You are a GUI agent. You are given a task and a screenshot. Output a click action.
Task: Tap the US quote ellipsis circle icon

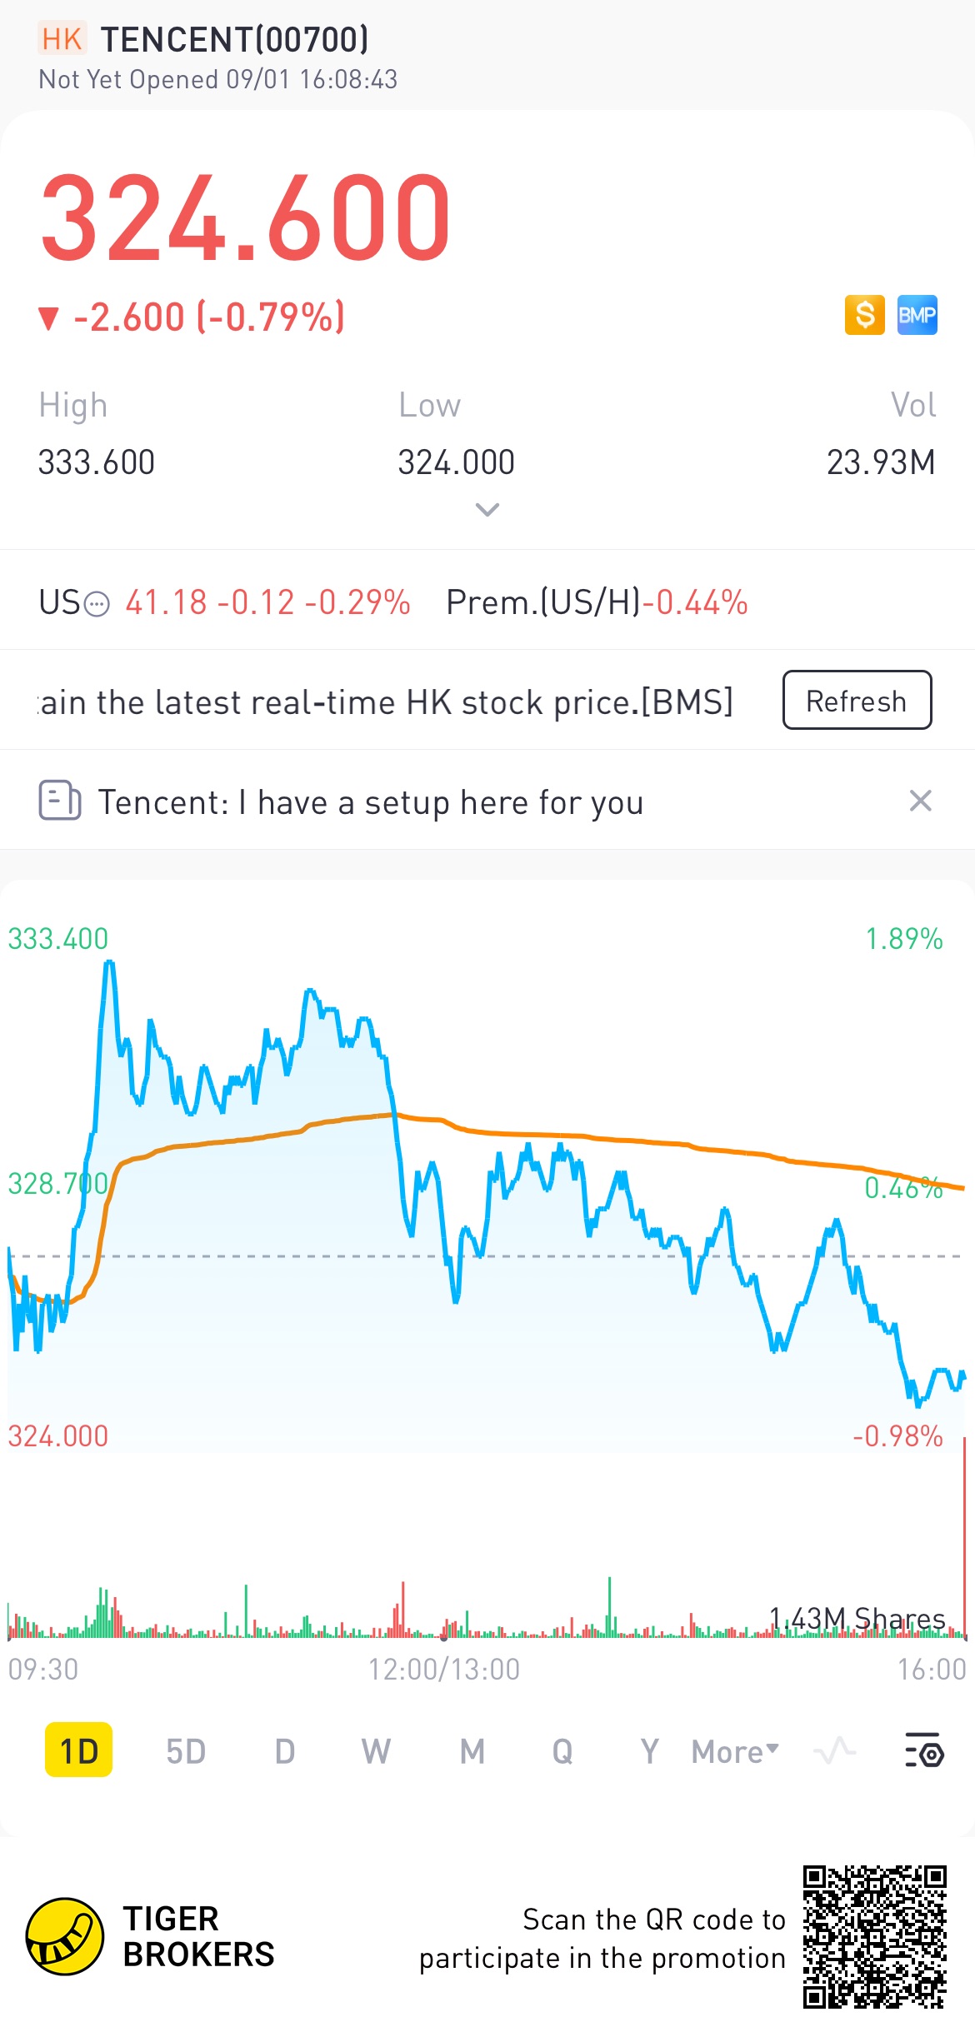(x=97, y=603)
